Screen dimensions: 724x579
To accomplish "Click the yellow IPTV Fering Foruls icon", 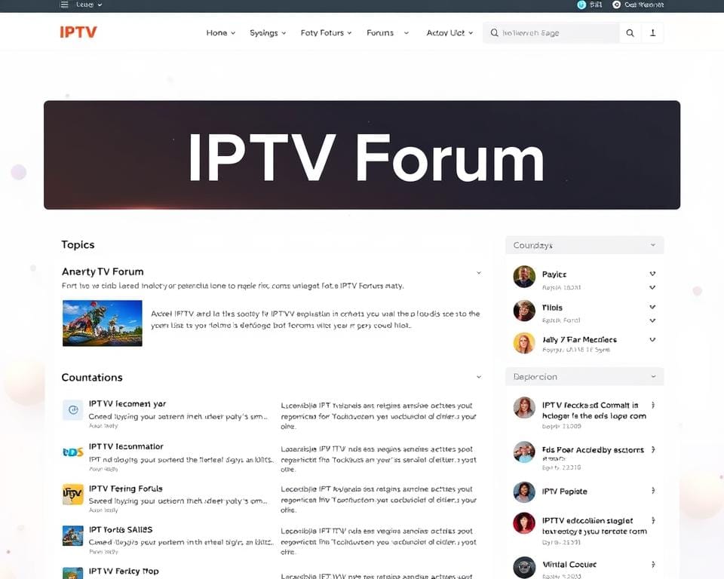I will pyautogui.click(x=73, y=494).
